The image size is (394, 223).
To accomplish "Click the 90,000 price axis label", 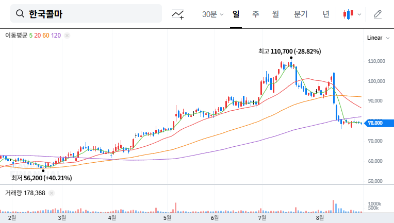I will pos(375,101).
